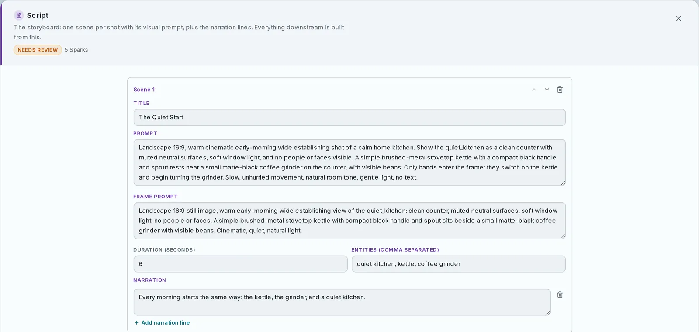The height and width of the screenshot is (332, 699).
Task: Move Scene 1 up with chevron
Action: (x=534, y=90)
